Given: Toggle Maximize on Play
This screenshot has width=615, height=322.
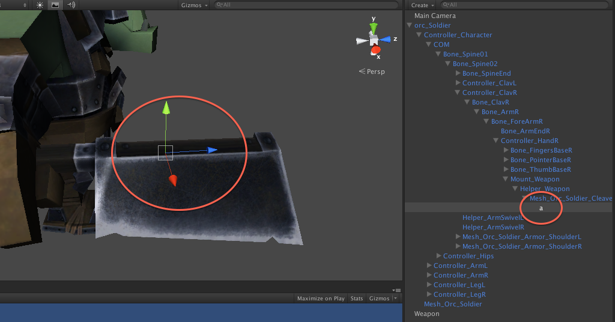Looking at the screenshot, I should [x=321, y=299].
